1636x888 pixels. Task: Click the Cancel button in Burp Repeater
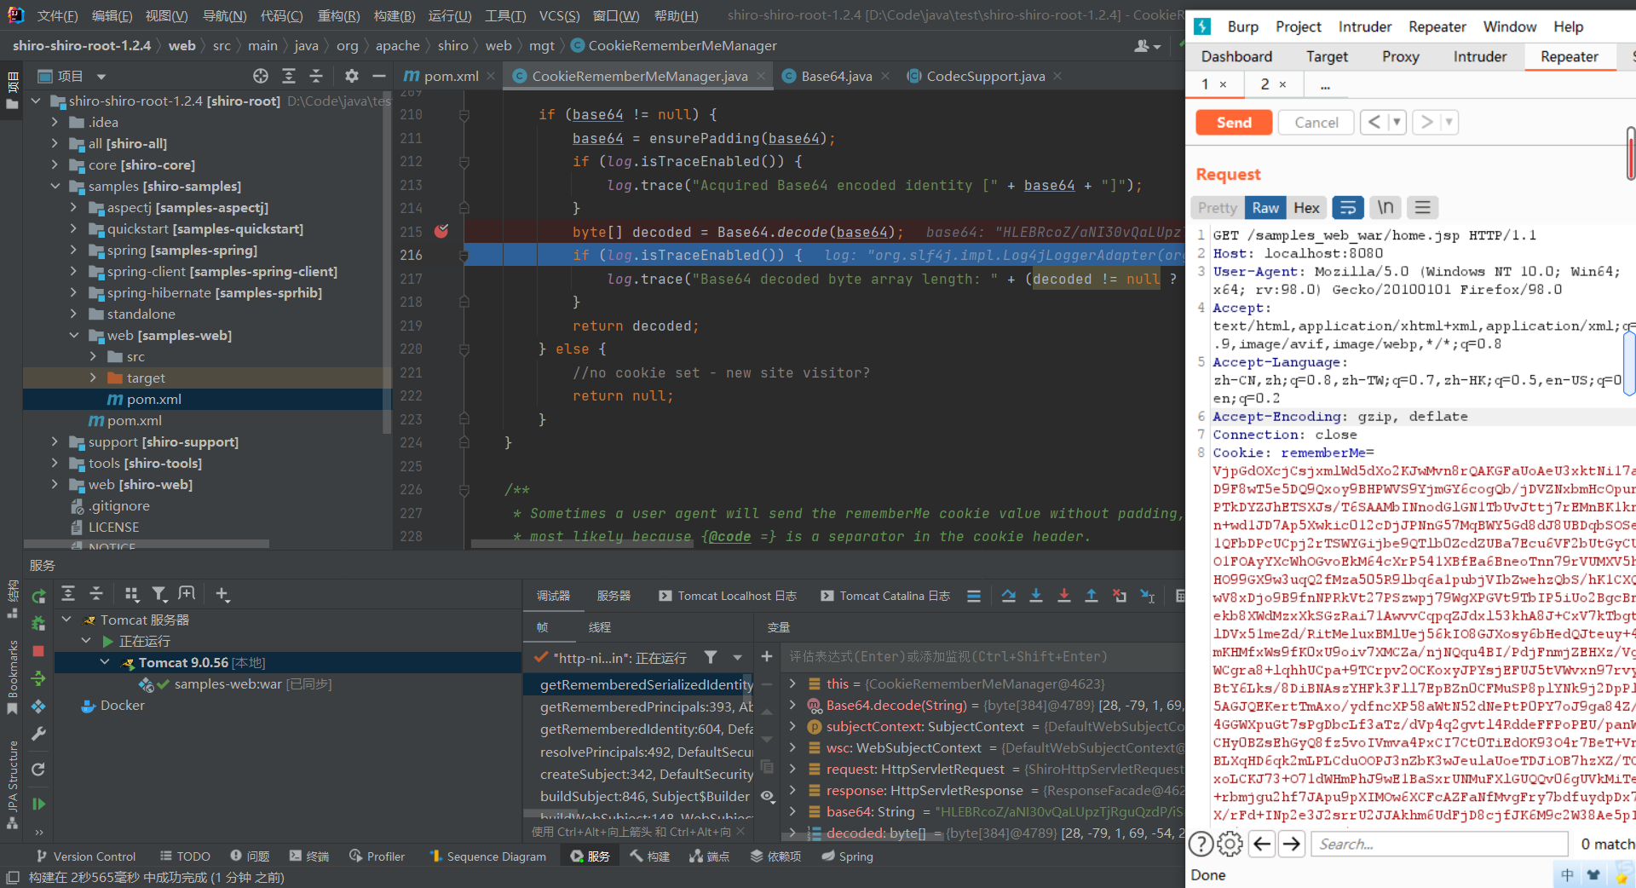coord(1316,122)
